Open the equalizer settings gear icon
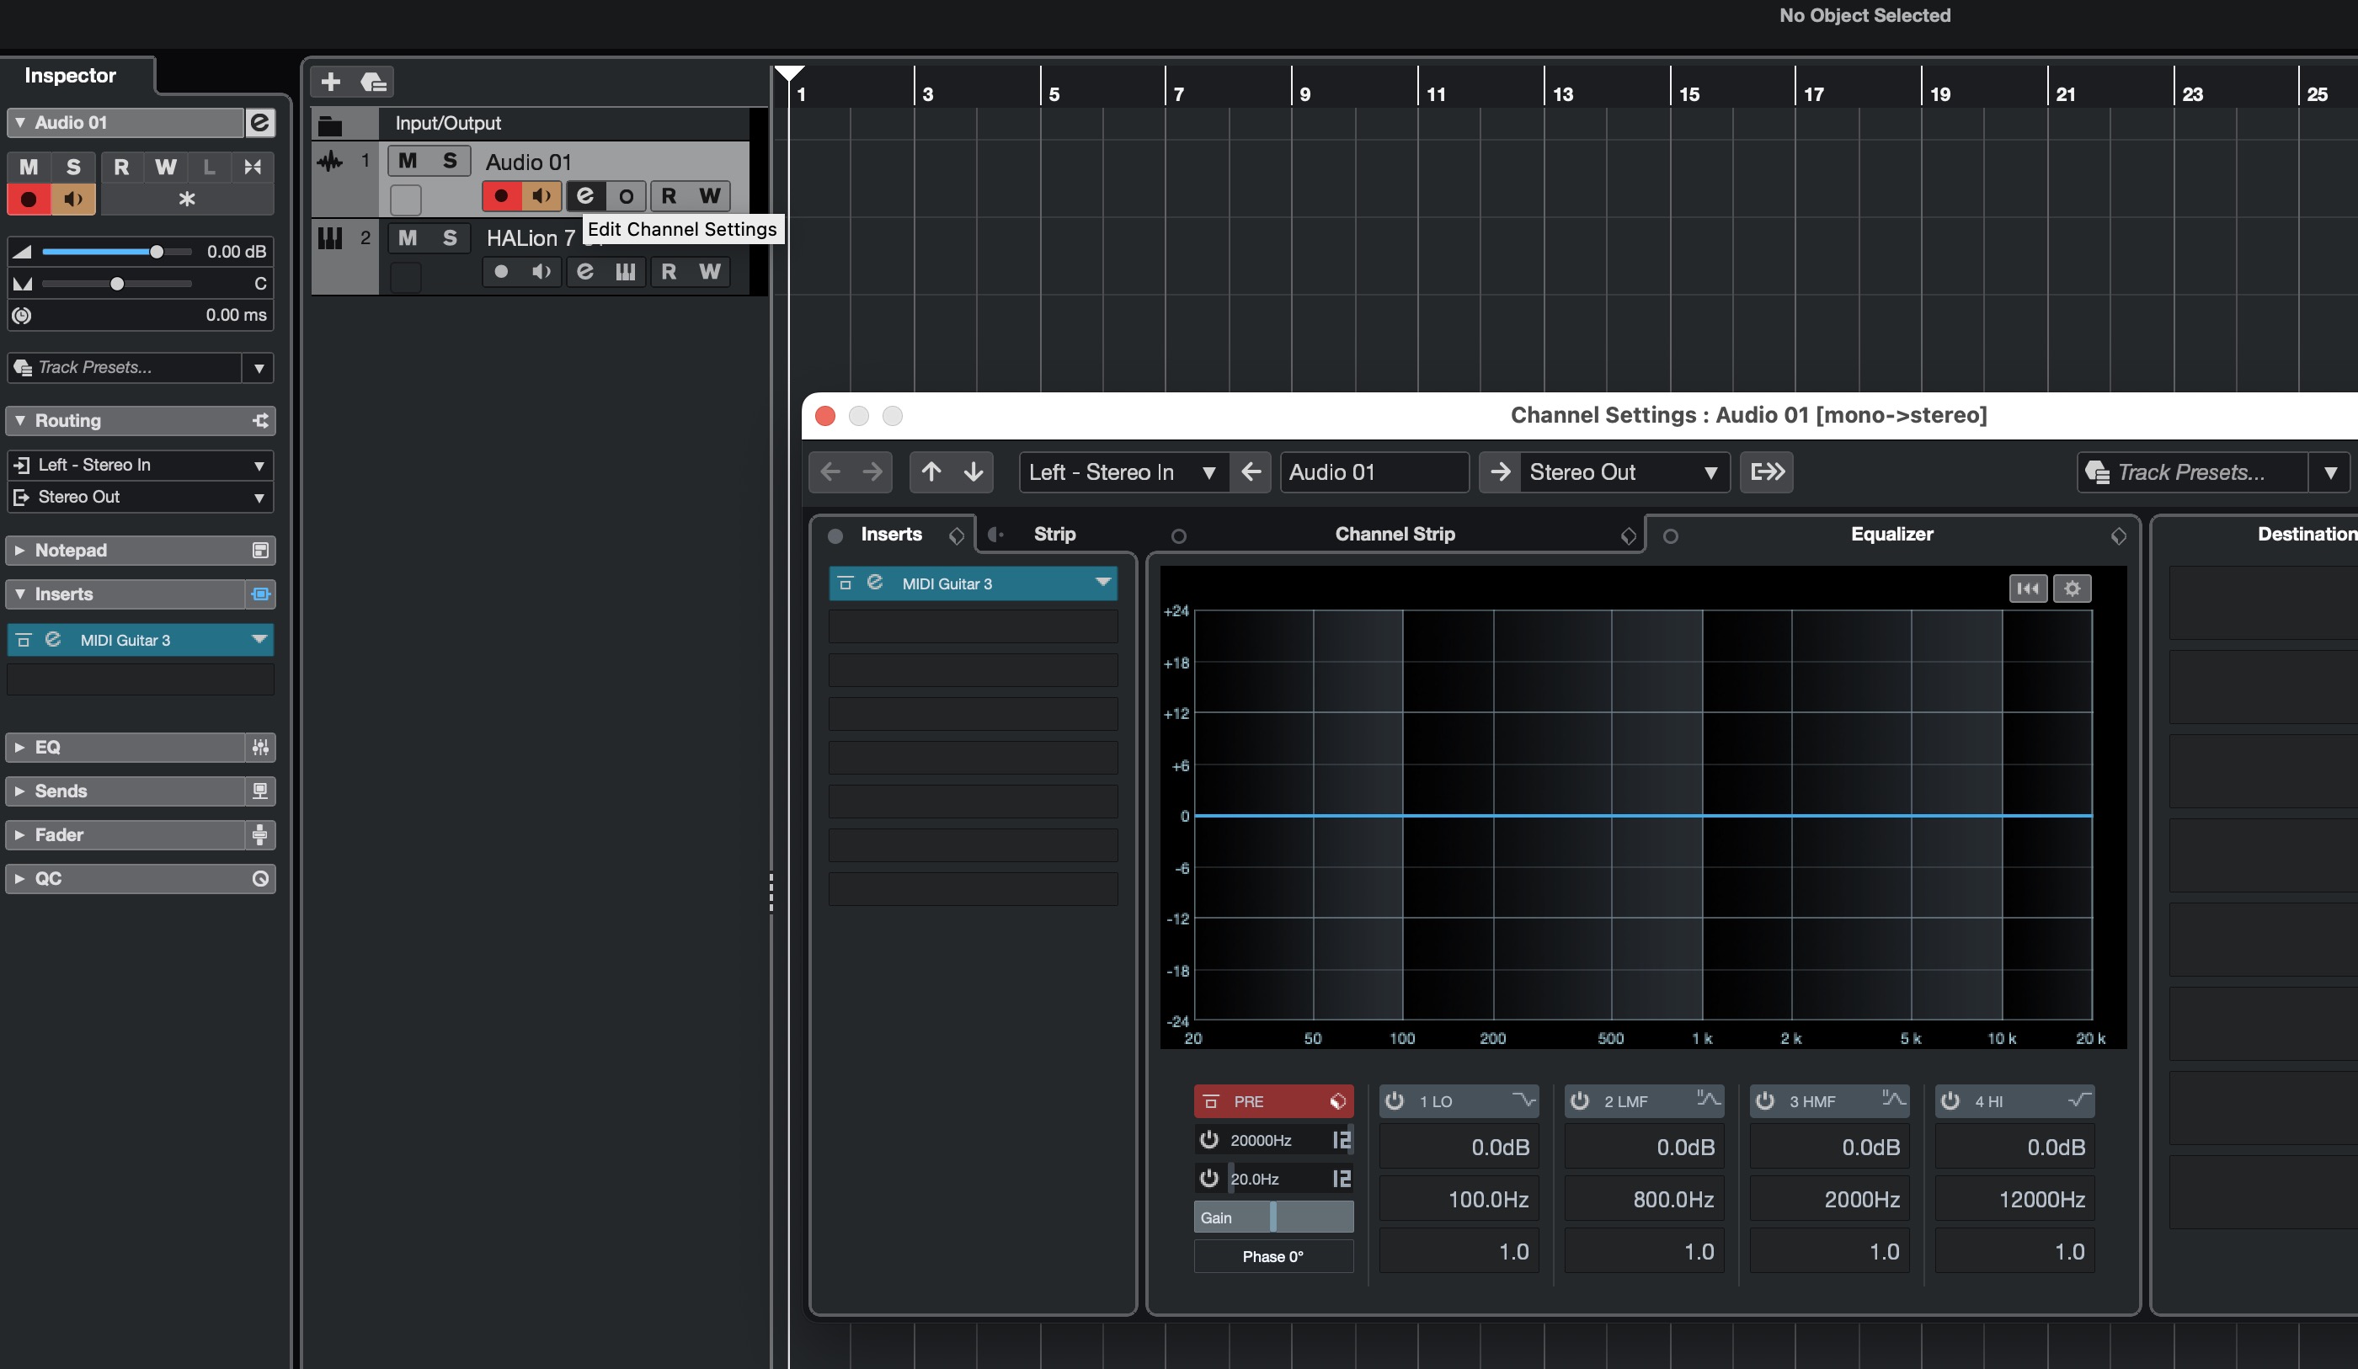Viewport: 2358px width, 1369px height. point(2072,589)
